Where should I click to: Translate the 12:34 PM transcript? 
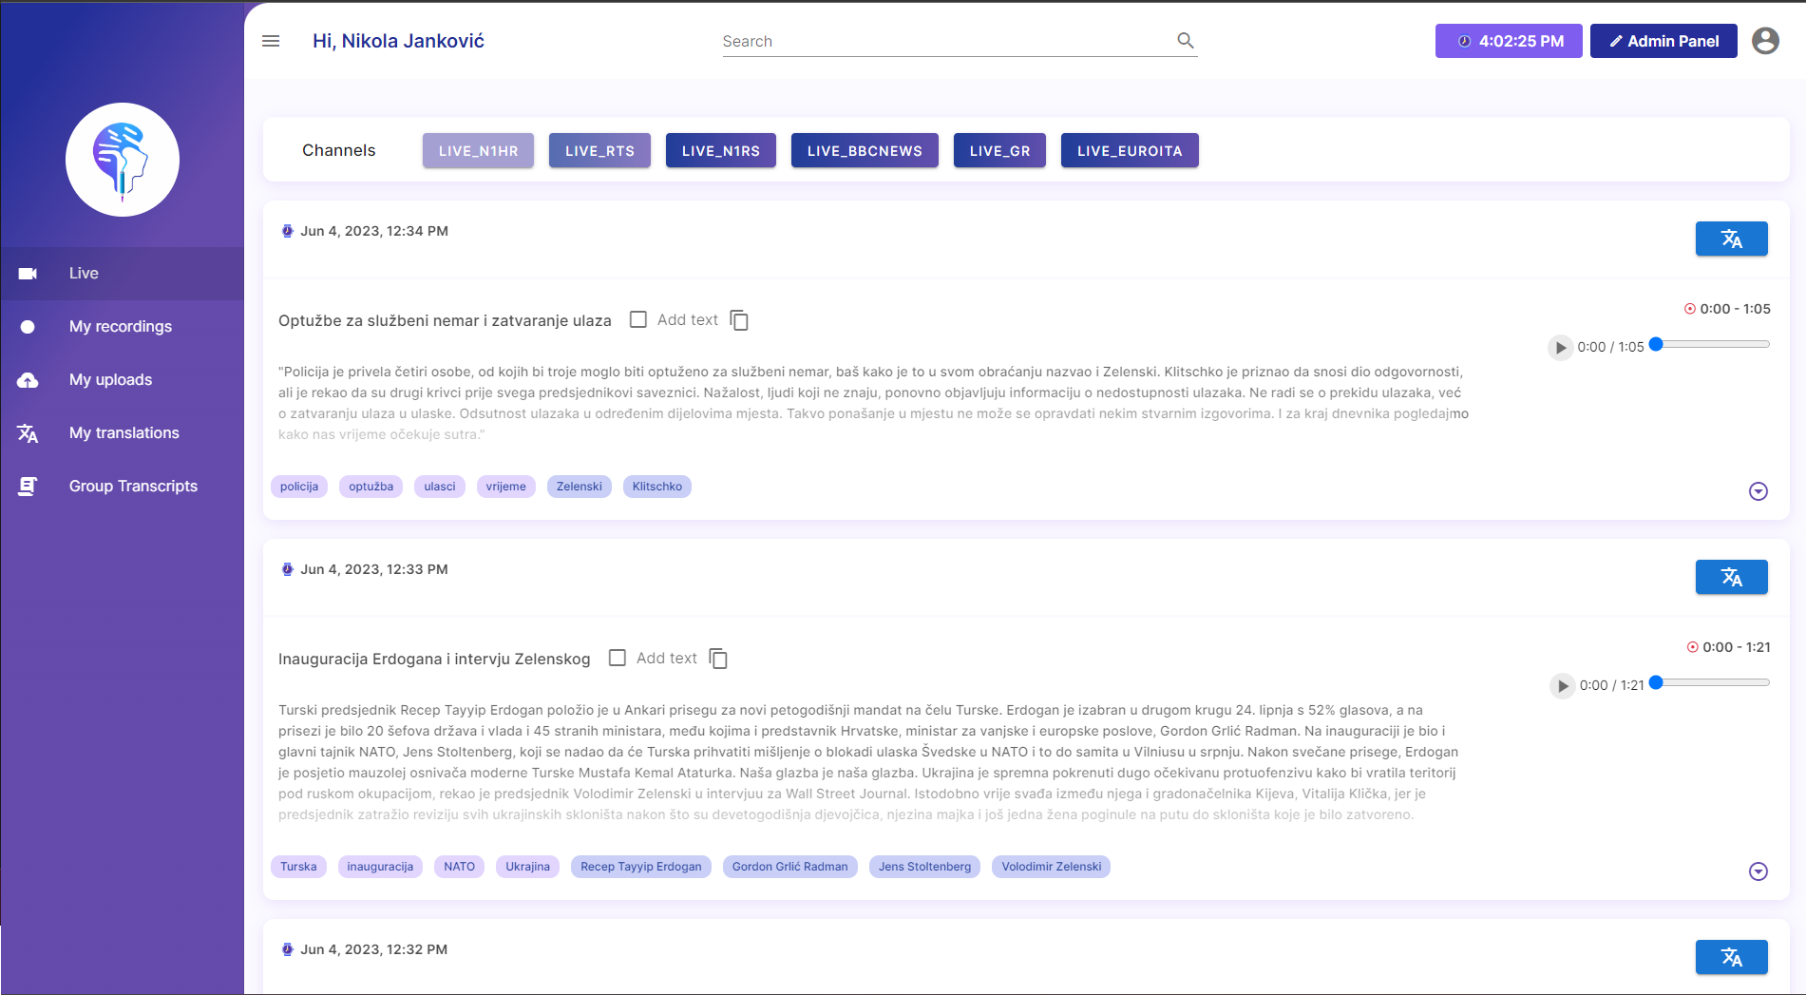(1731, 239)
